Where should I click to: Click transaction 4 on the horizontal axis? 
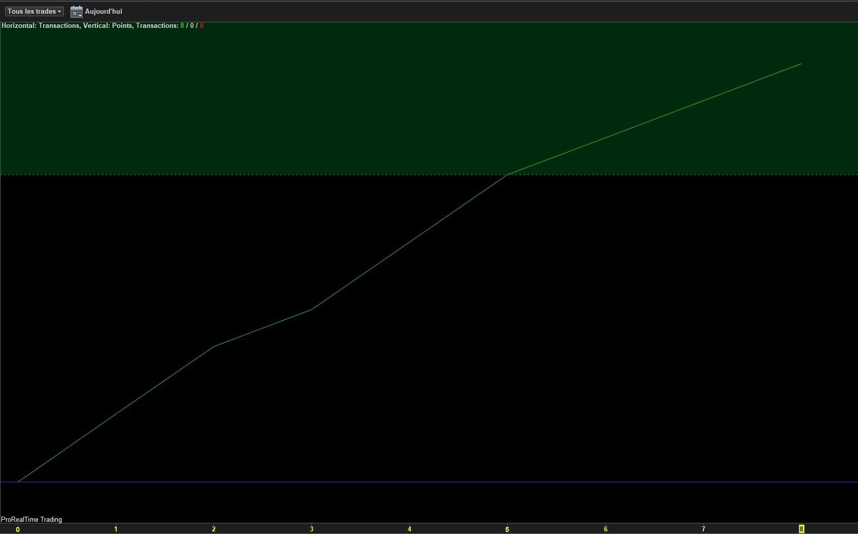tap(409, 529)
